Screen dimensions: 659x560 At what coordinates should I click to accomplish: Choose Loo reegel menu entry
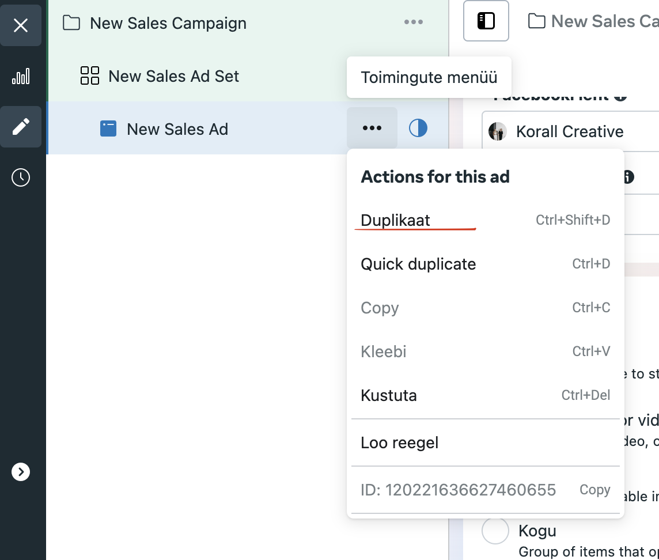tap(486, 442)
